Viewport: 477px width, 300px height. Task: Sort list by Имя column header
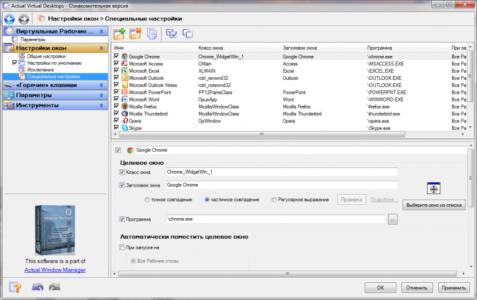coord(155,48)
